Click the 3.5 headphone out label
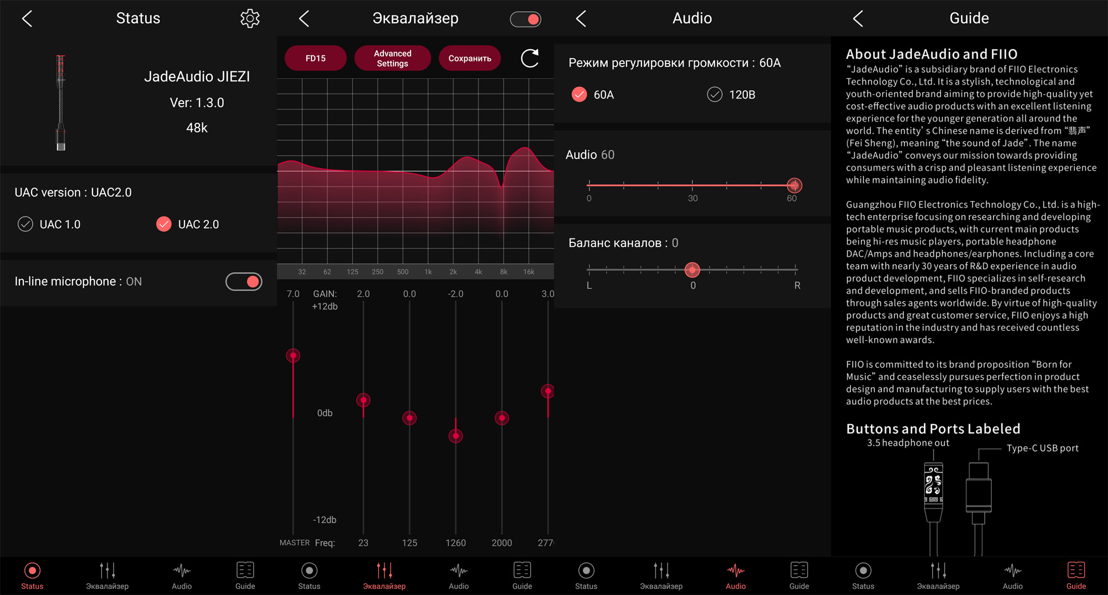This screenshot has height=595, width=1108. coord(908,443)
